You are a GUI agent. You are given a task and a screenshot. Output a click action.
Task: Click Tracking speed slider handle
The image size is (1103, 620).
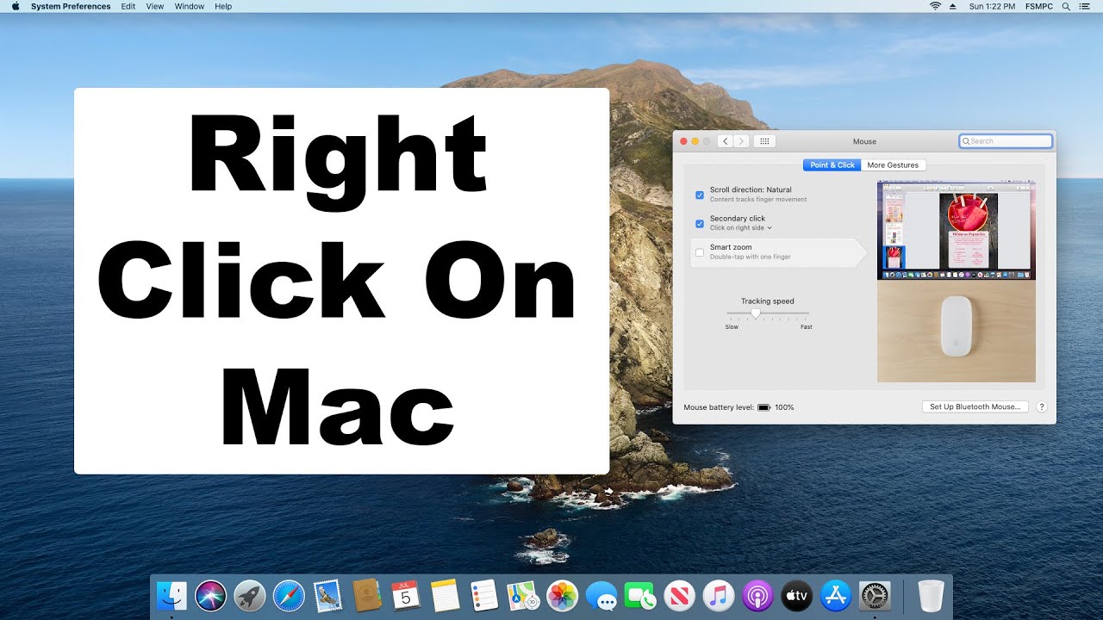click(756, 314)
